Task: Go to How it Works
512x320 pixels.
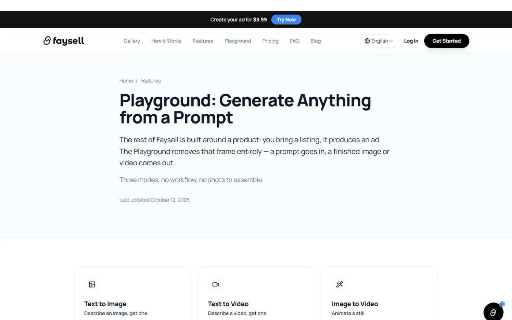Action: tap(166, 41)
